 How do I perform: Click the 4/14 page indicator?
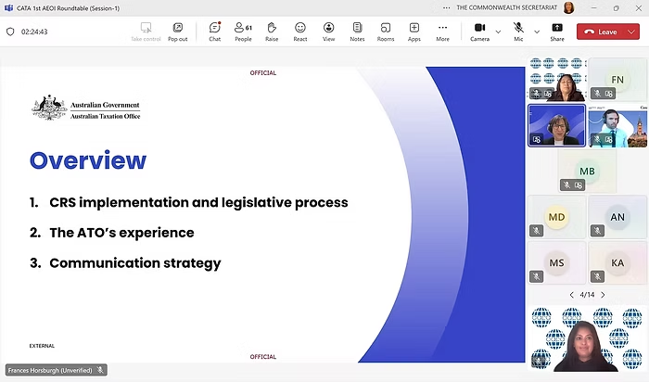[587, 295]
